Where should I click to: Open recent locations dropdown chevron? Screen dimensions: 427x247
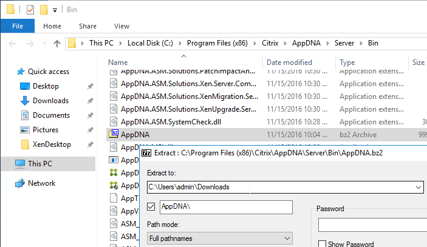pos(45,44)
